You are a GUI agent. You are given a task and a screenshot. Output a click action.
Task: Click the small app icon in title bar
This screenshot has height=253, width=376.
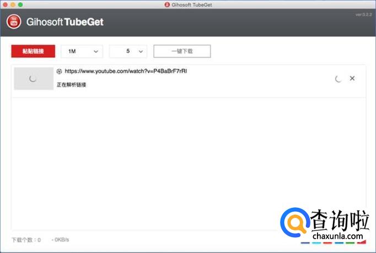(x=167, y=4)
